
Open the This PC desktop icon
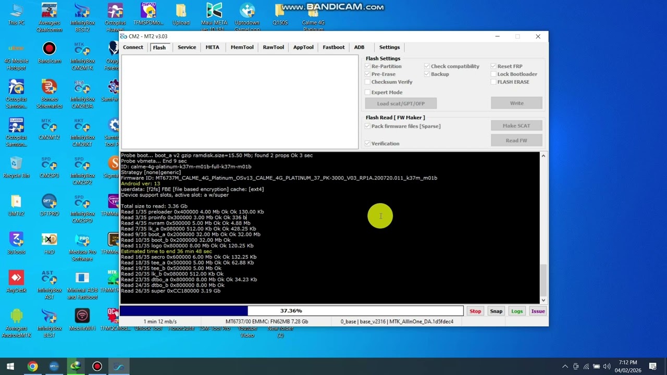tap(16, 15)
